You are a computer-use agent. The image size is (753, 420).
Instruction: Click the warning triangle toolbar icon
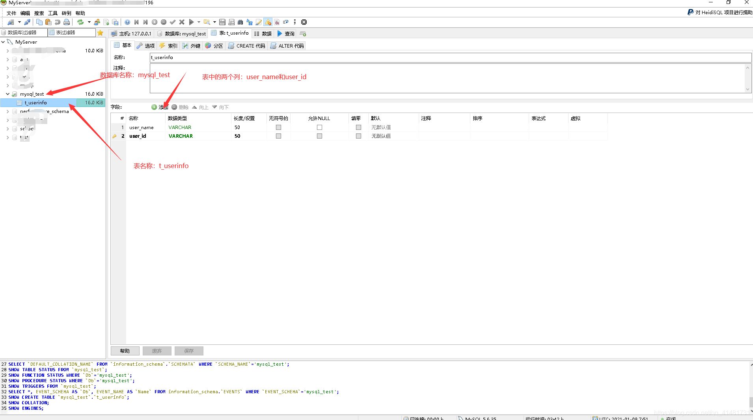pyautogui.click(x=268, y=22)
